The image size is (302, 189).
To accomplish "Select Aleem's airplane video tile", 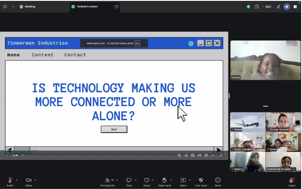I will pyautogui.click(x=248, y=122).
